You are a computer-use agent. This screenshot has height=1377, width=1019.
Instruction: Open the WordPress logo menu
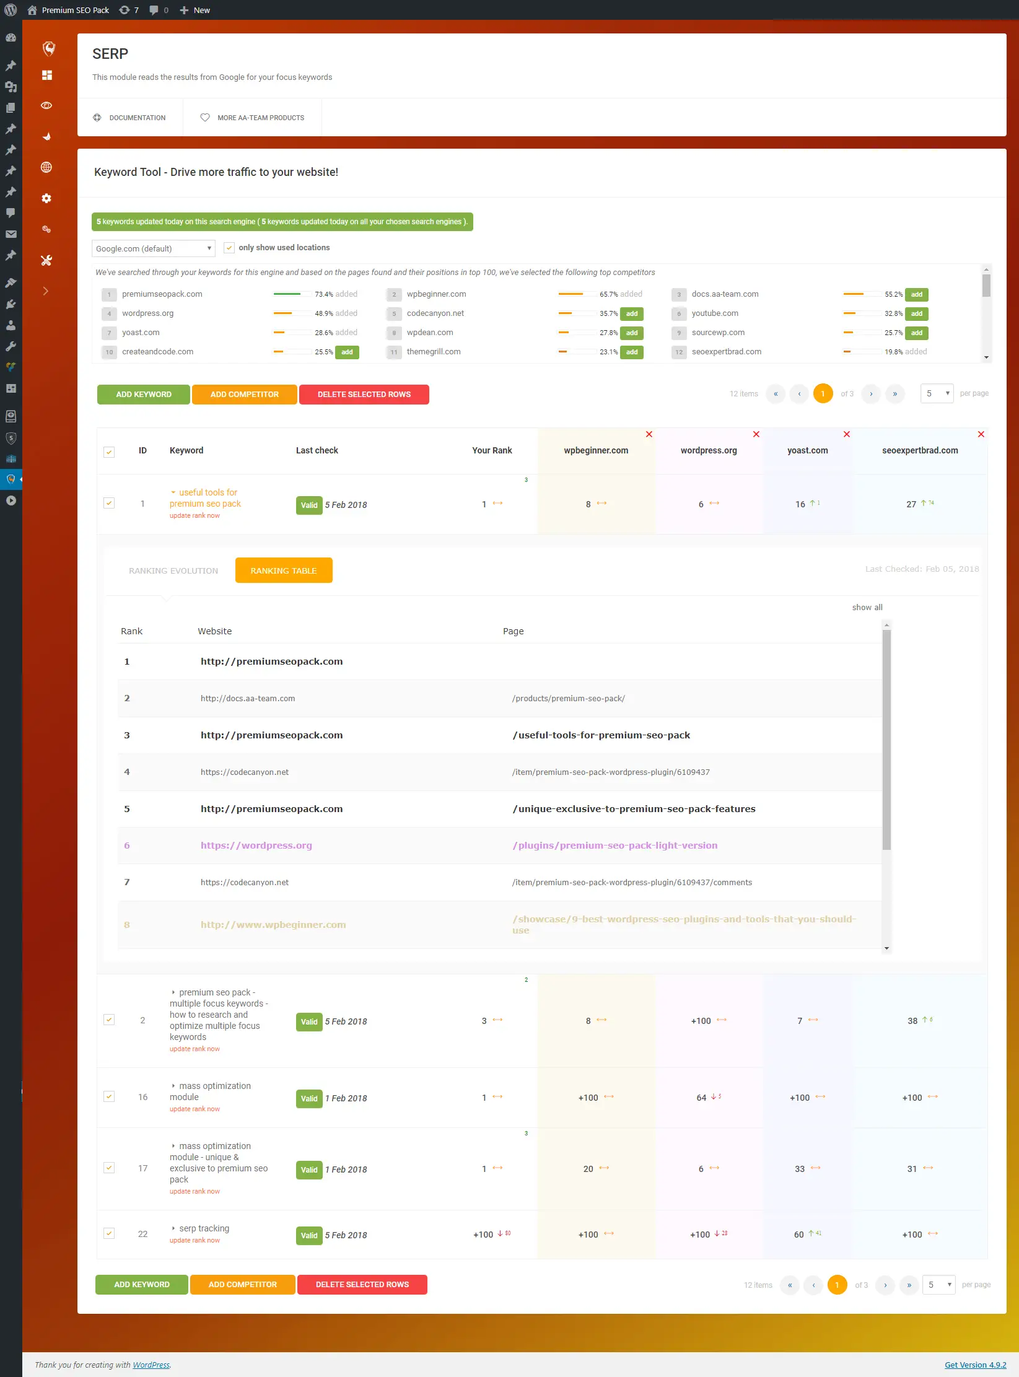tap(11, 10)
